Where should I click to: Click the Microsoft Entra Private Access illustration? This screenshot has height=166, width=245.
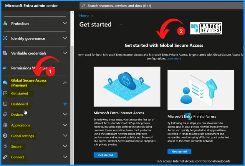(201, 90)
